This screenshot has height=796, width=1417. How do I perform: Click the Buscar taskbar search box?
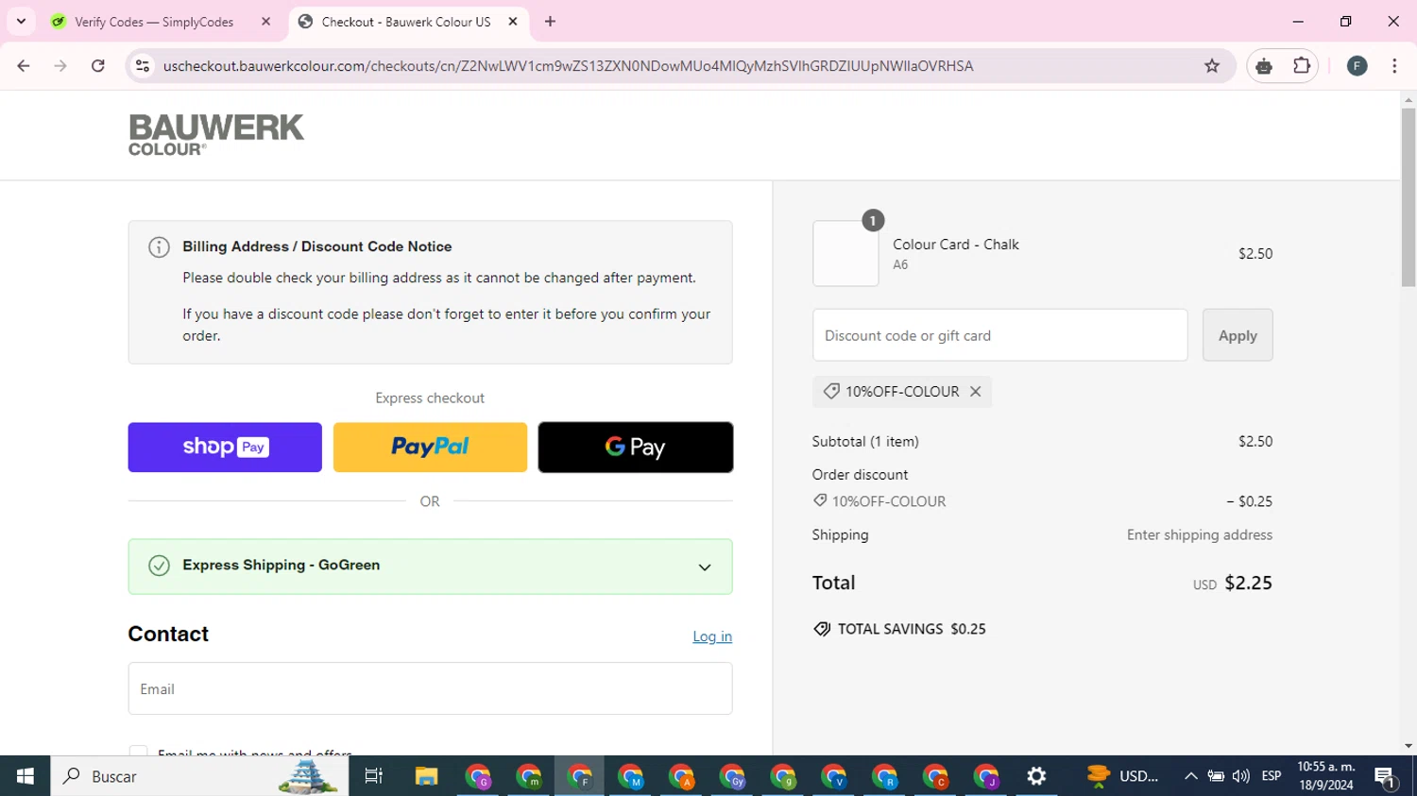pyautogui.click(x=199, y=776)
